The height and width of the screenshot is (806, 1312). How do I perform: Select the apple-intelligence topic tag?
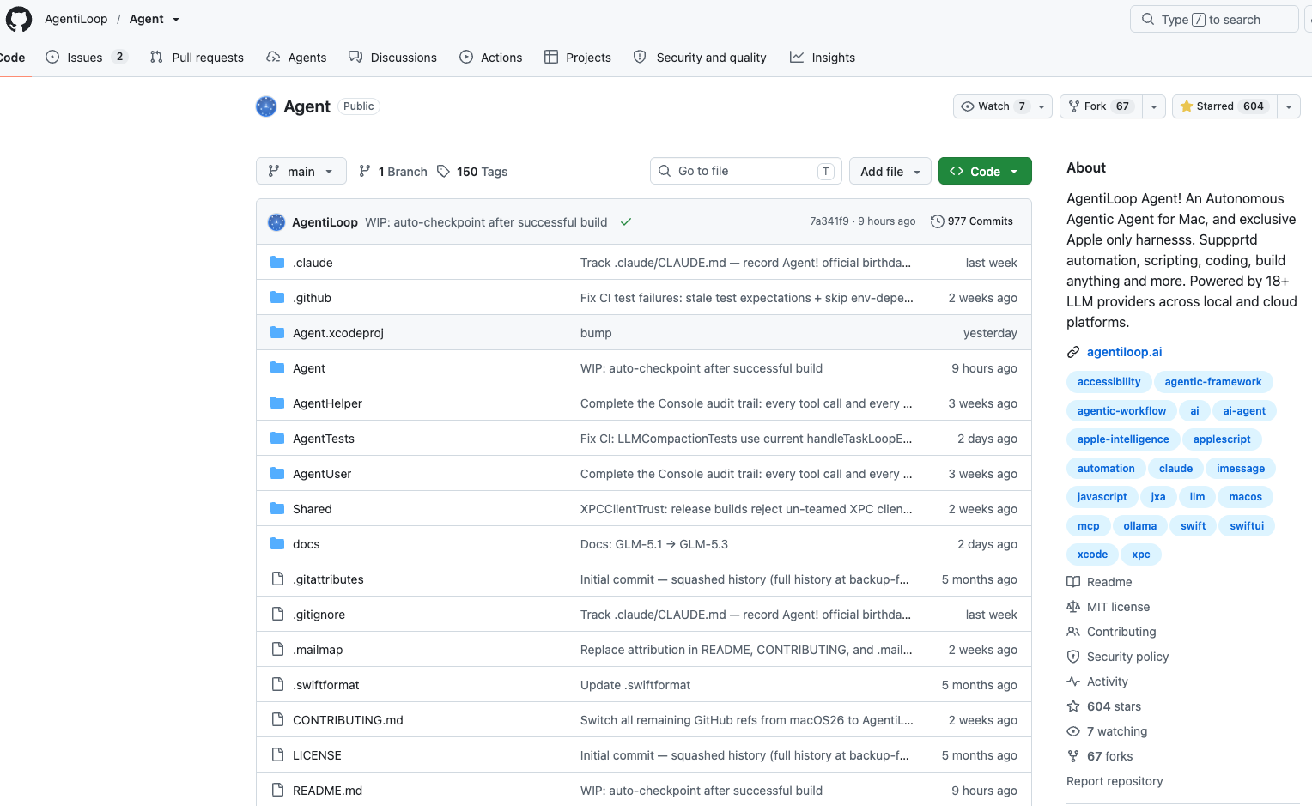1123,439
